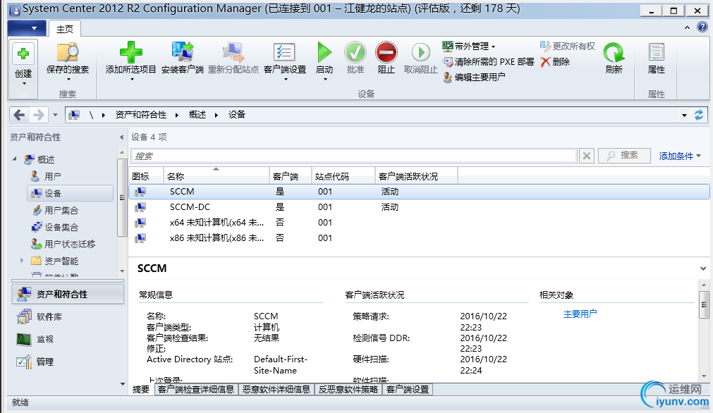713x413 pixels.
Task: Select 用户状态迁移 in the tree
Action: (70, 244)
